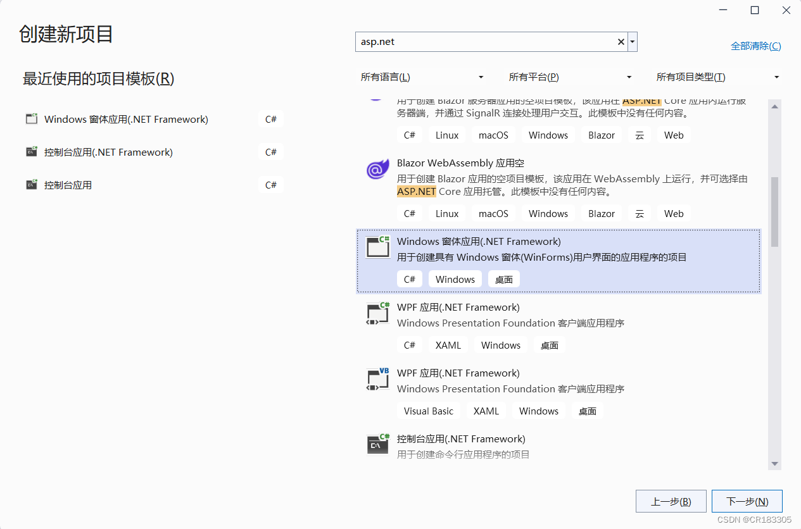Click Windows tag under Windows 窗体应用 template
Image resolution: width=801 pixels, height=529 pixels.
(x=455, y=279)
